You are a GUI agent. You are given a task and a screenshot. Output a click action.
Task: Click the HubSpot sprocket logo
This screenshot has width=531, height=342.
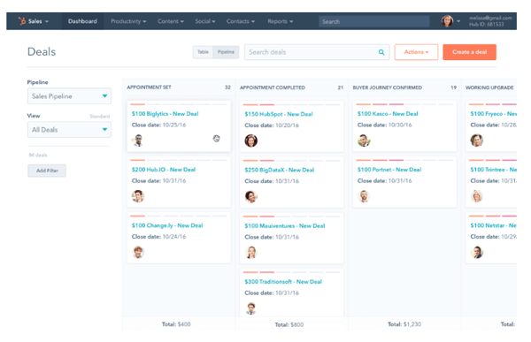tap(22, 21)
